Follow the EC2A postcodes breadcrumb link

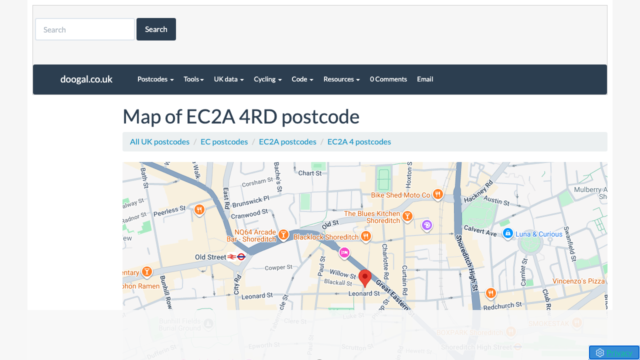[287, 141]
